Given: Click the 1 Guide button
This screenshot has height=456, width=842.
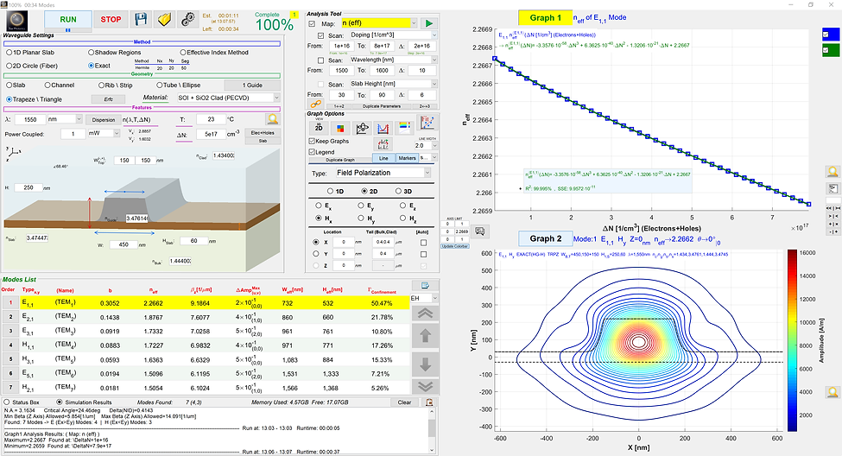Looking at the screenshot, I should pos(252,85).
